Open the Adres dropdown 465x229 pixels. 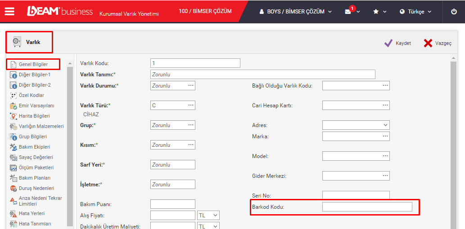tap(356, 125)
